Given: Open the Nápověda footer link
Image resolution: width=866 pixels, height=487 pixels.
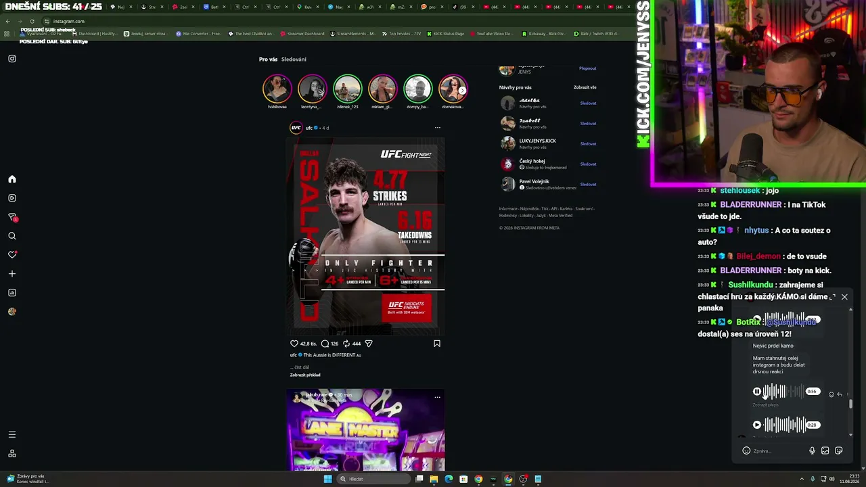Looking at the screenshot, I should (530, 208).
